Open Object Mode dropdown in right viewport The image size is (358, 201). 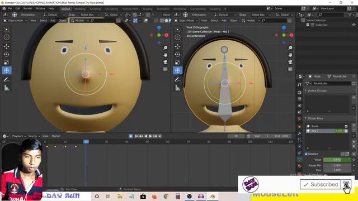pyautogui.click(x=186, y=21)
